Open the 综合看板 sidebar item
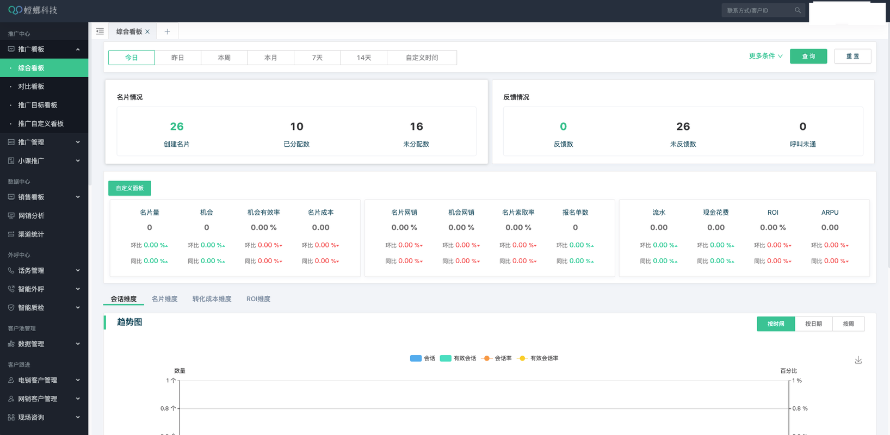 click(44, 68)
